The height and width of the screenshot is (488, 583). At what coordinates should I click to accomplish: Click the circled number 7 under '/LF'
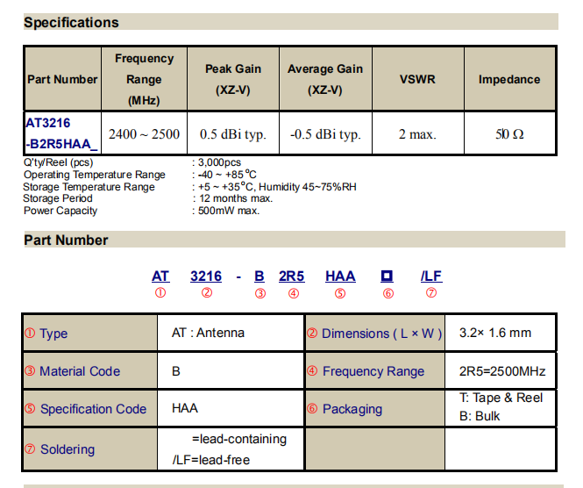click(431, 293)
